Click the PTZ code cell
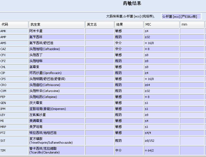The image size is (206, 157). point(14,133)
